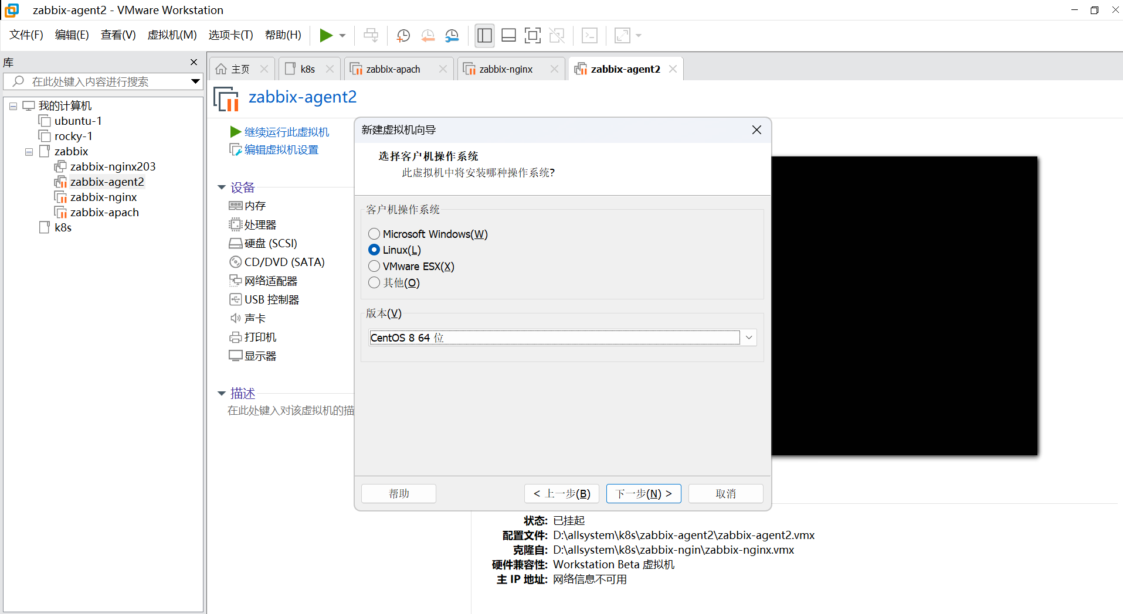
Task: Open the 选项卡(T) menu
Action: click(x=231, y=35)
